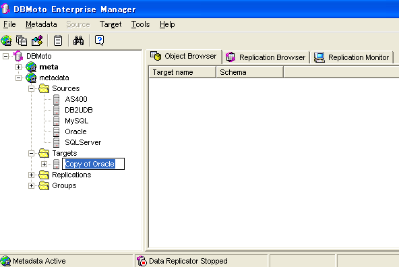399x267 pixels.
Task: Click the AS400 server icon
Action: 57,99
